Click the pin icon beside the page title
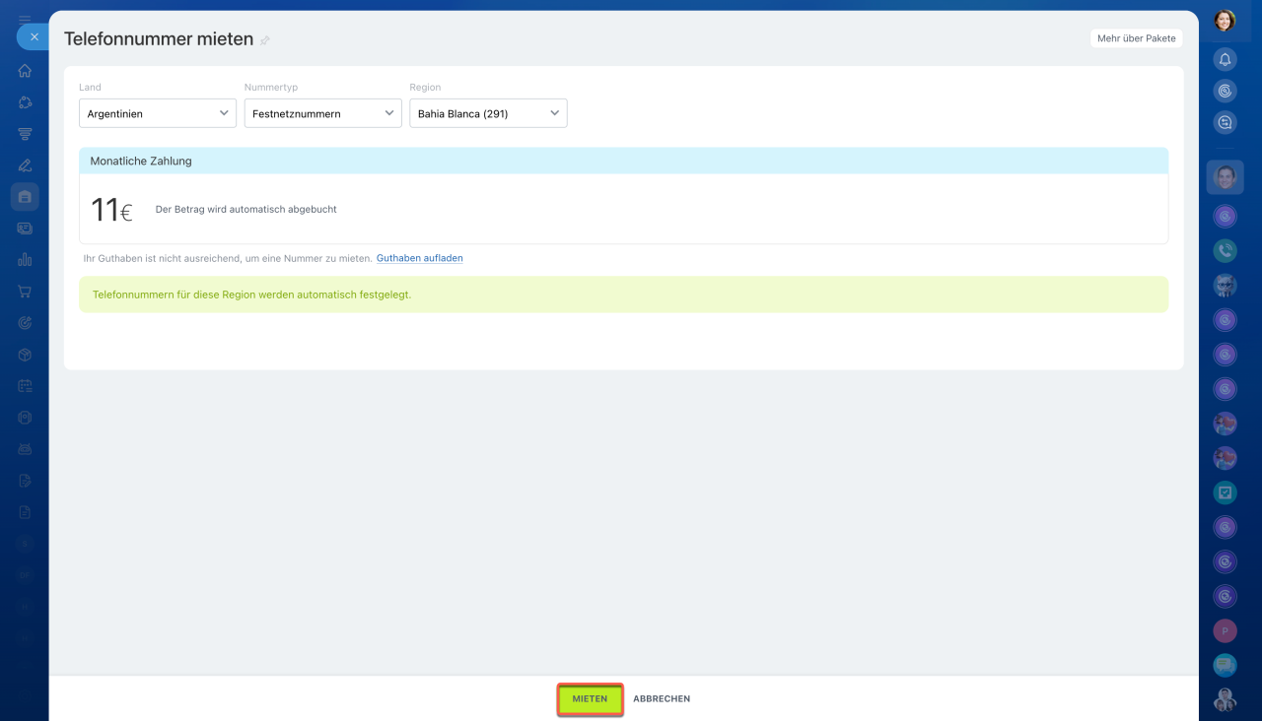The width and height of the screenshot is (1262, 721). coord(265,40)
